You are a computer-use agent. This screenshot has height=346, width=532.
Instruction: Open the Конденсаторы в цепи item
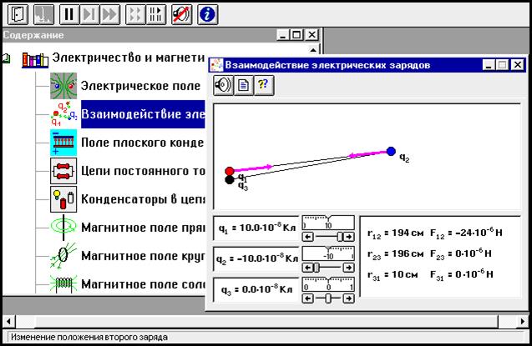click(143, 199)
